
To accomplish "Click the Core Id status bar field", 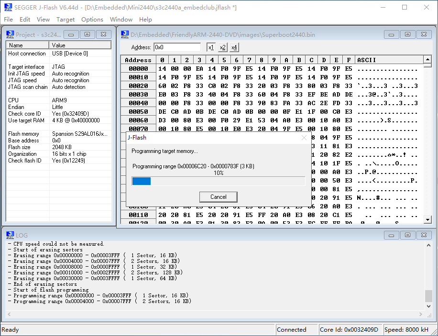I will click(x=350, y=330).
